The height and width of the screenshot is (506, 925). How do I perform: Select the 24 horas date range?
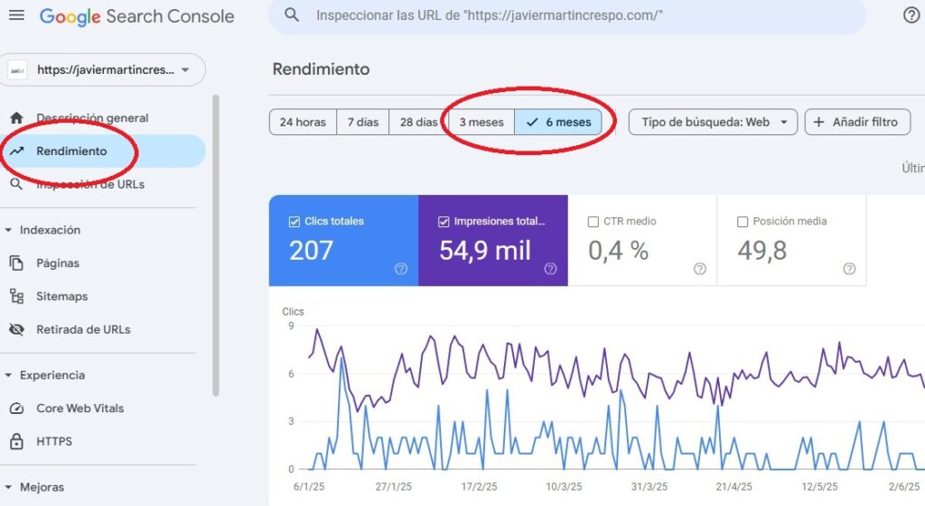(303, 122)
